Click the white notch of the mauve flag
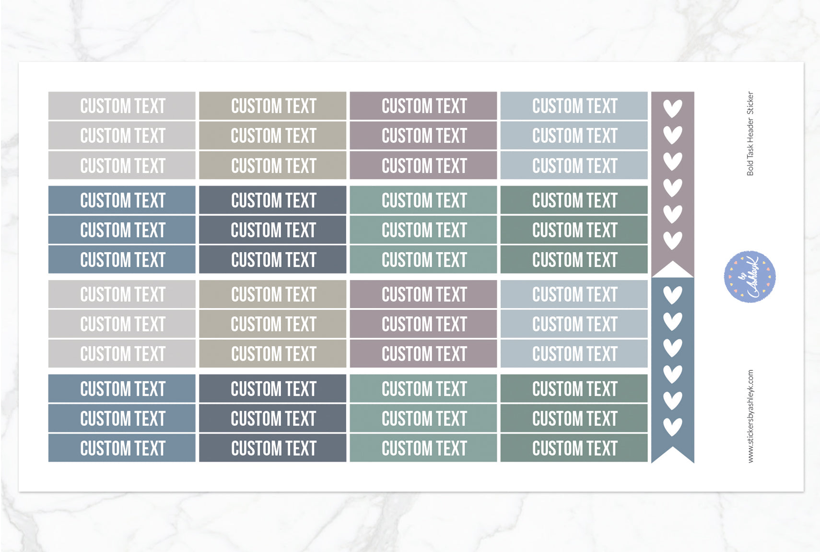 click(x=673, y=270)
